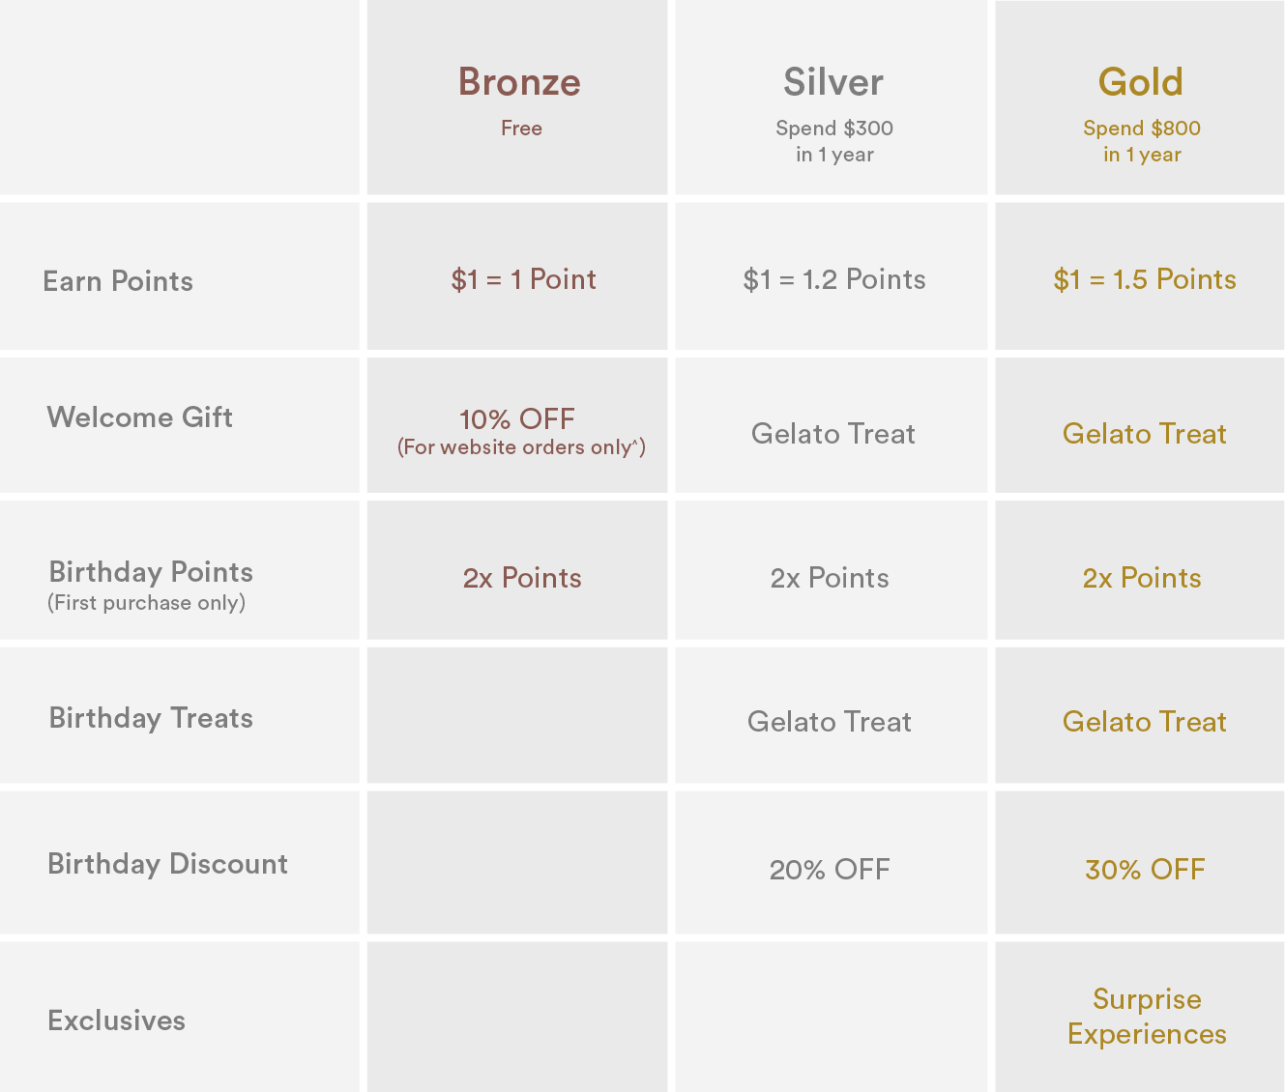Select the Silver tier heading
Image resolution: width=1285 pixels, height=1092 pixels.
pyautogui.click(x=833, y=82)
